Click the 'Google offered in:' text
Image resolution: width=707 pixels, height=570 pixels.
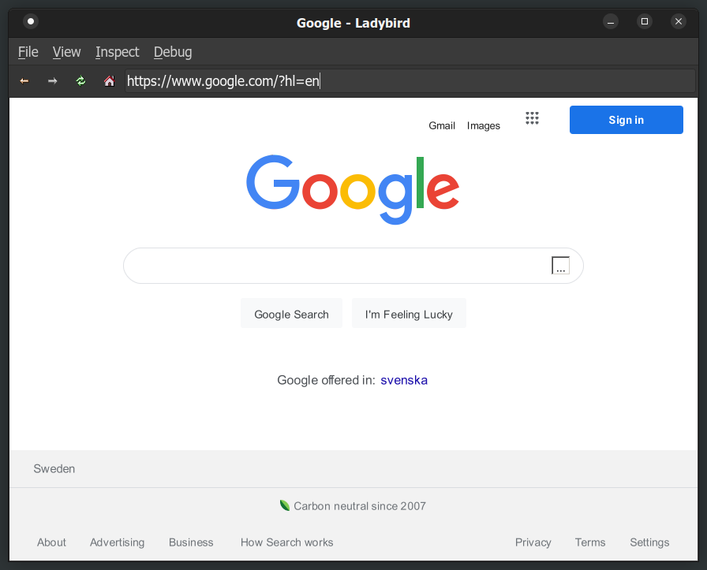click(326, 380)
